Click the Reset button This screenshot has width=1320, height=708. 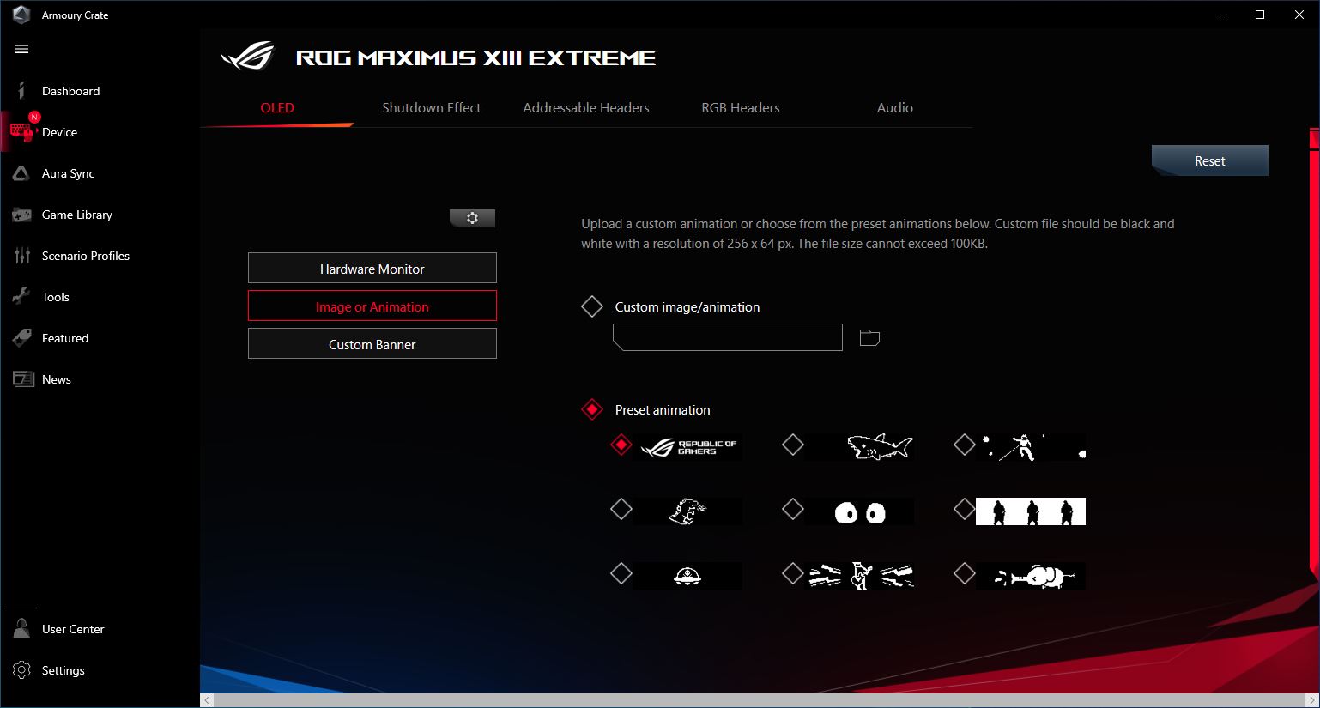[x=1209, y=160]
